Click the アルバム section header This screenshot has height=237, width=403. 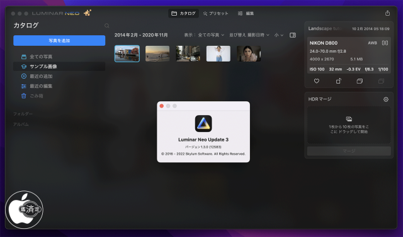(21, 124)
